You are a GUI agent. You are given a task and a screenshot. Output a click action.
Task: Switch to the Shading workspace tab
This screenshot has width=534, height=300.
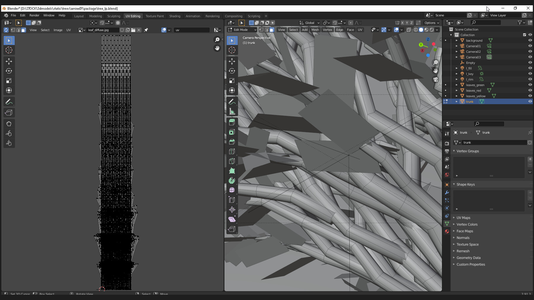(175, 16)
